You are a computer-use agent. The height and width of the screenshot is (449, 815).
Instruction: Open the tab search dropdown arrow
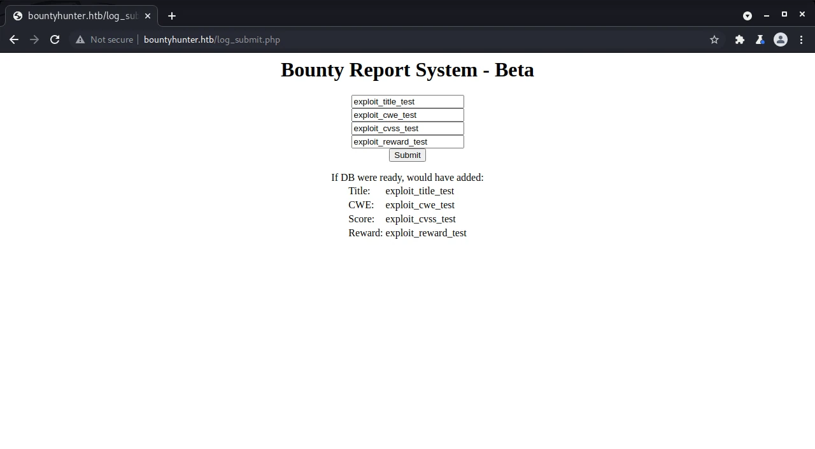click(748, 15)
